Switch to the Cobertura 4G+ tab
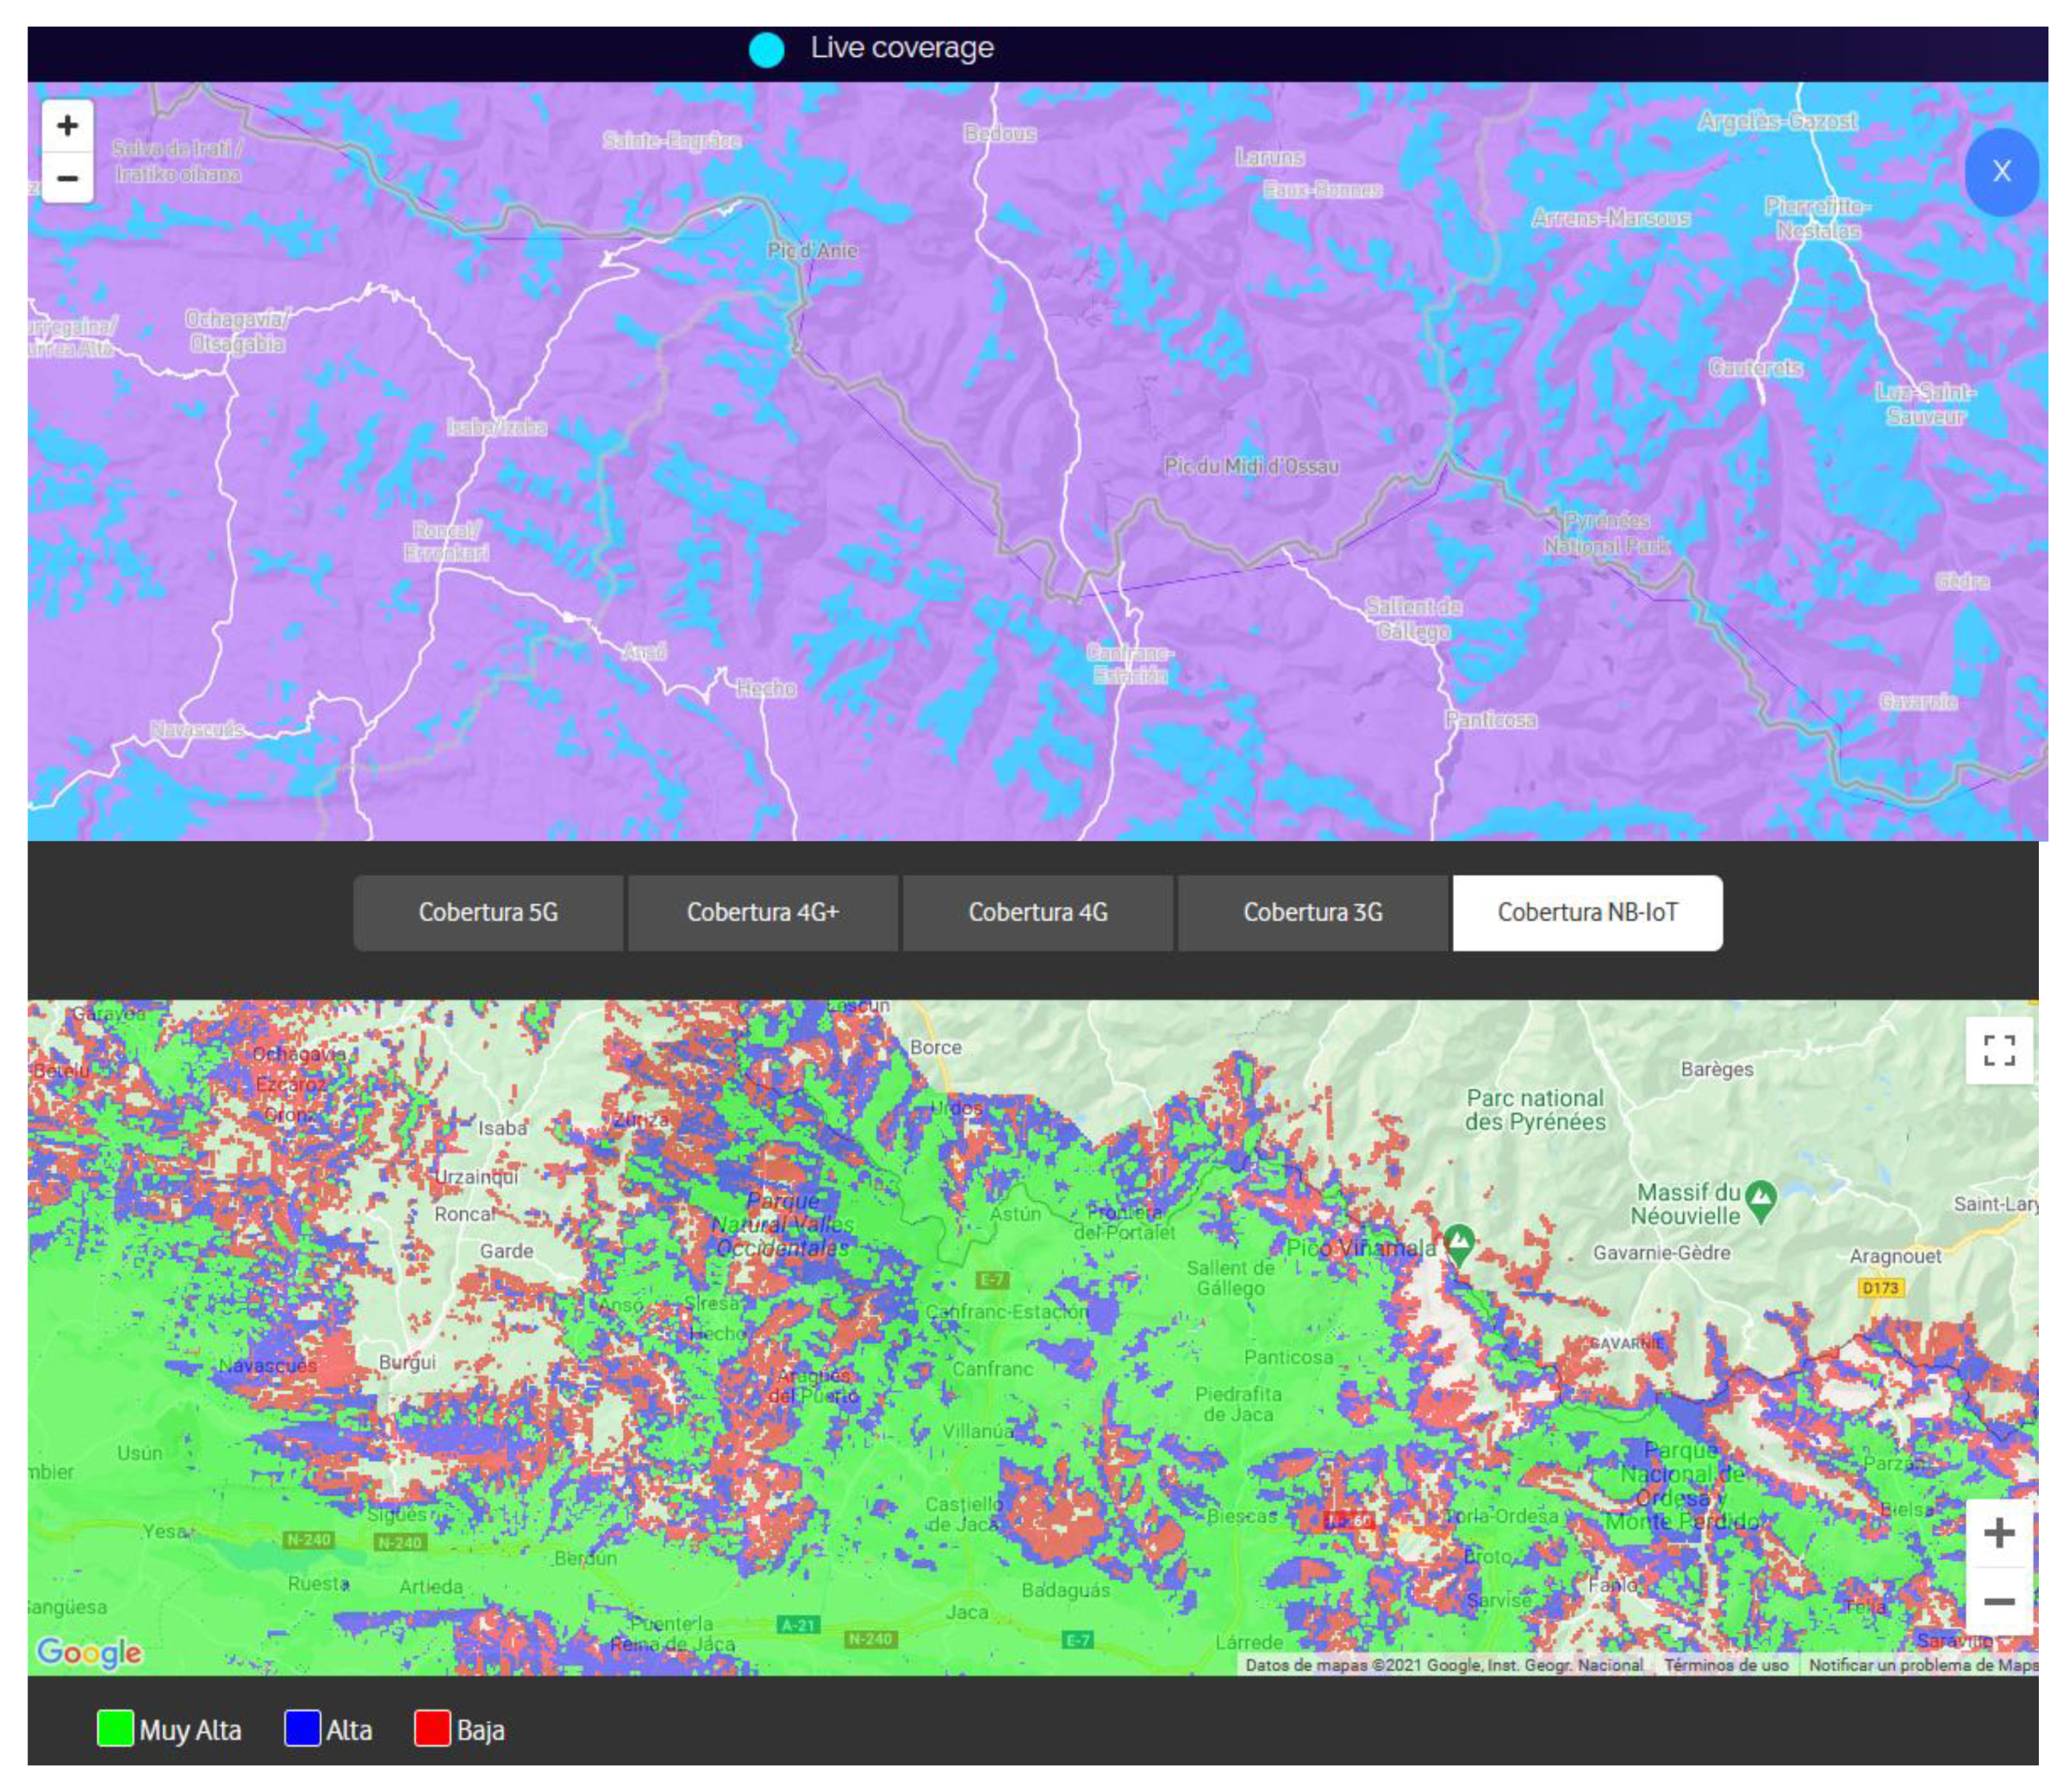 click(763, 912)
